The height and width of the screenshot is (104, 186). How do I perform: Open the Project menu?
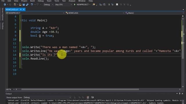pos(24,1)
